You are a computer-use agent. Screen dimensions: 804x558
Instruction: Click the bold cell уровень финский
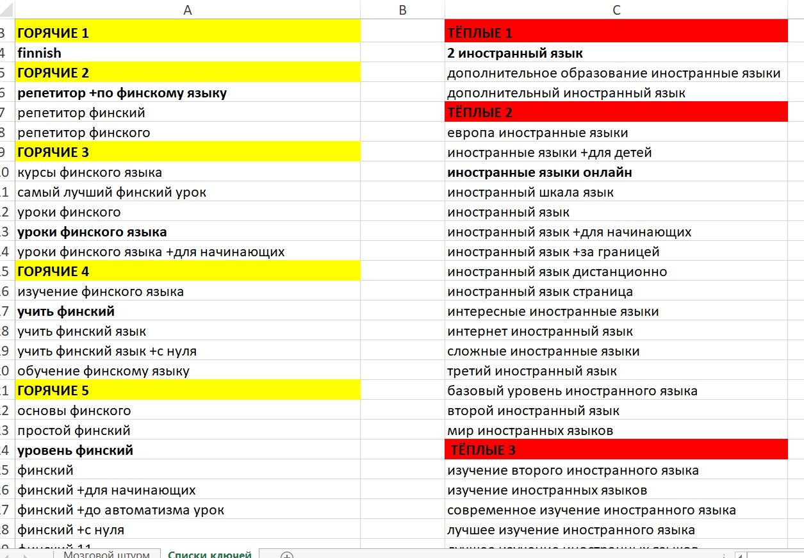pyautogui.click(x=188, y=450)
